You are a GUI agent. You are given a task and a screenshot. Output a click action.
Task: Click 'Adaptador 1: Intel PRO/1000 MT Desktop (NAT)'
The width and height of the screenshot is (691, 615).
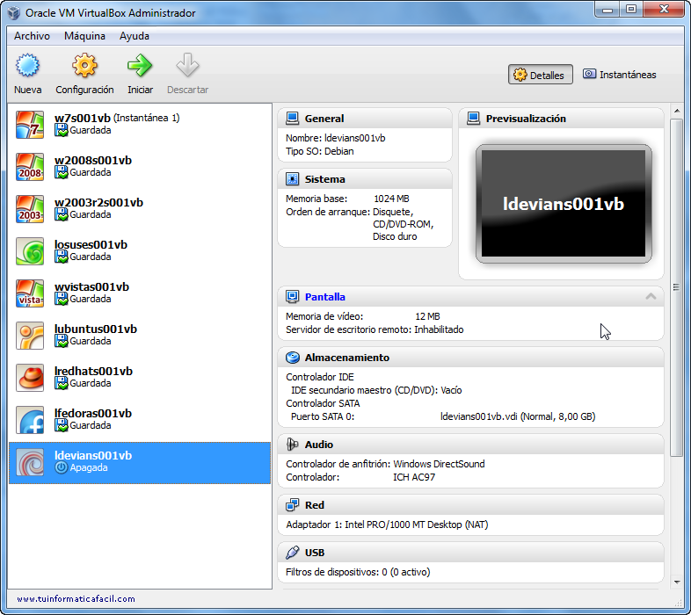[x=387, y=525]
